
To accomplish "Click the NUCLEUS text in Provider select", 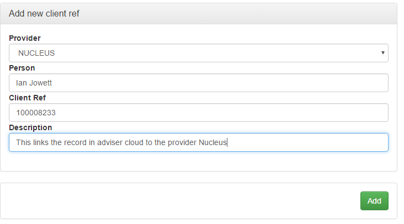I will [36, 53].
